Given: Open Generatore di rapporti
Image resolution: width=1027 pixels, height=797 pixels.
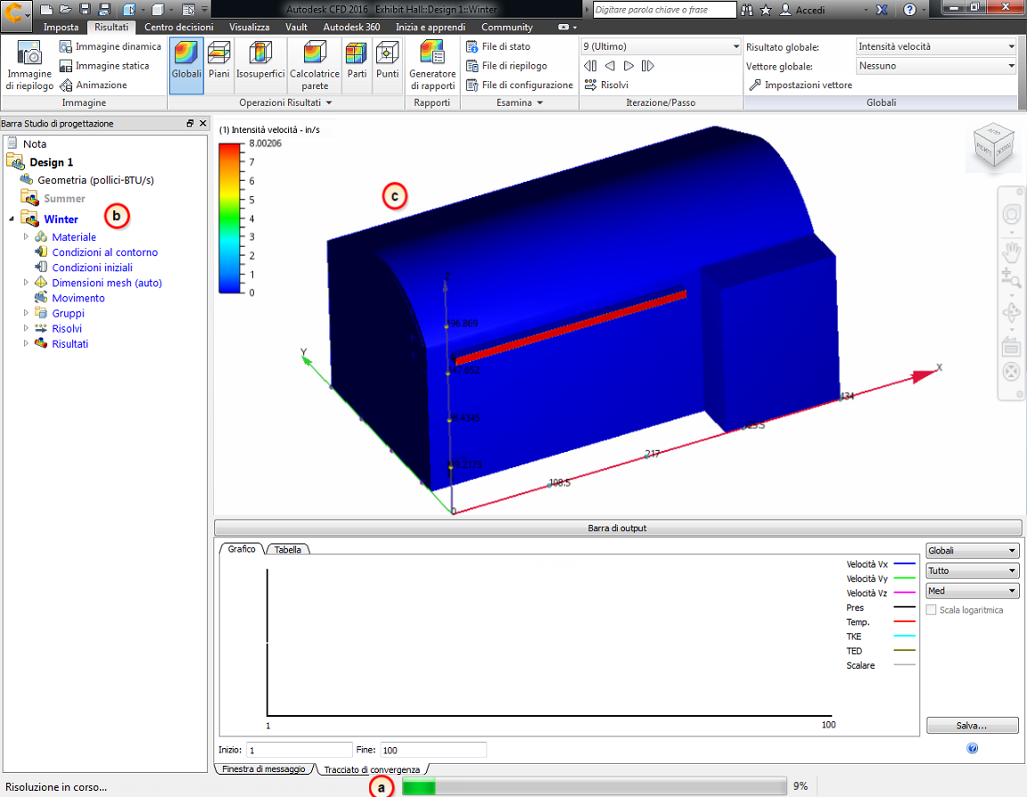Looking at the screenshot, I should click(432, 65).
